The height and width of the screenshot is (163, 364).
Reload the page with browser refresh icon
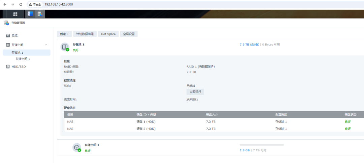pos(21,4)
